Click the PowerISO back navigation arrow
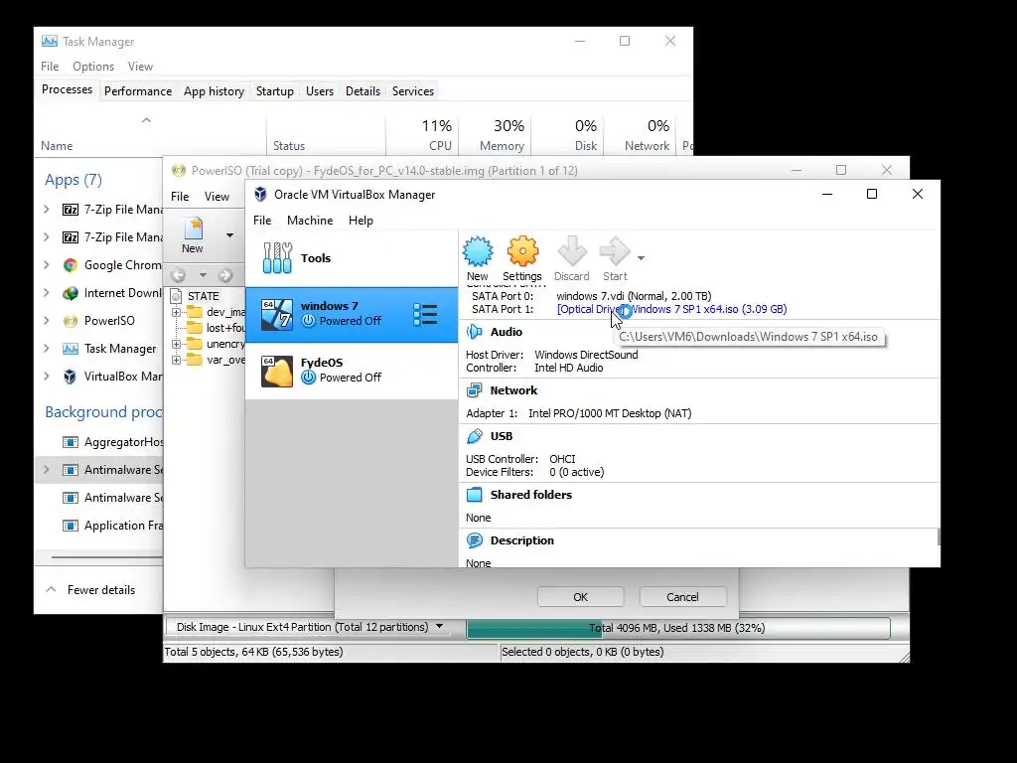This screenshot has width=1017, height=763. pos(179,276)
